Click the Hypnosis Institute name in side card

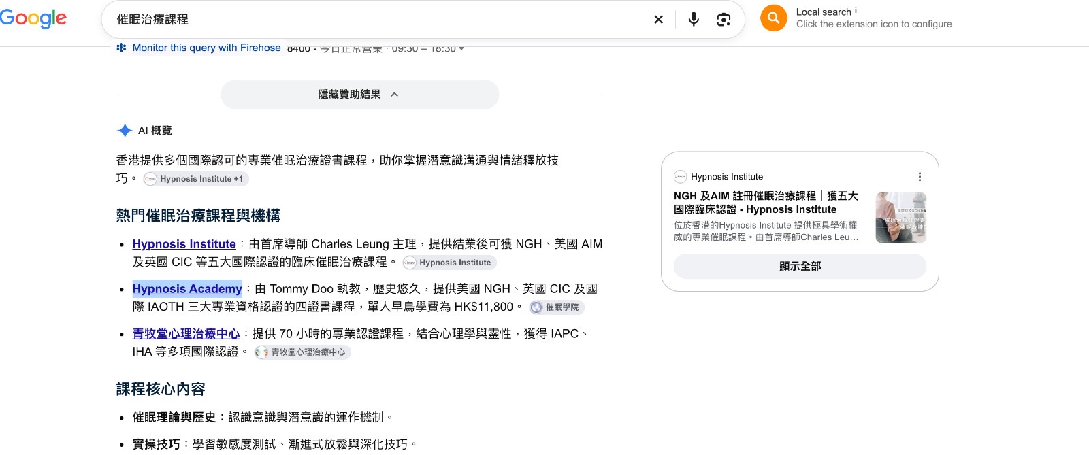click(x=727, y=177)
